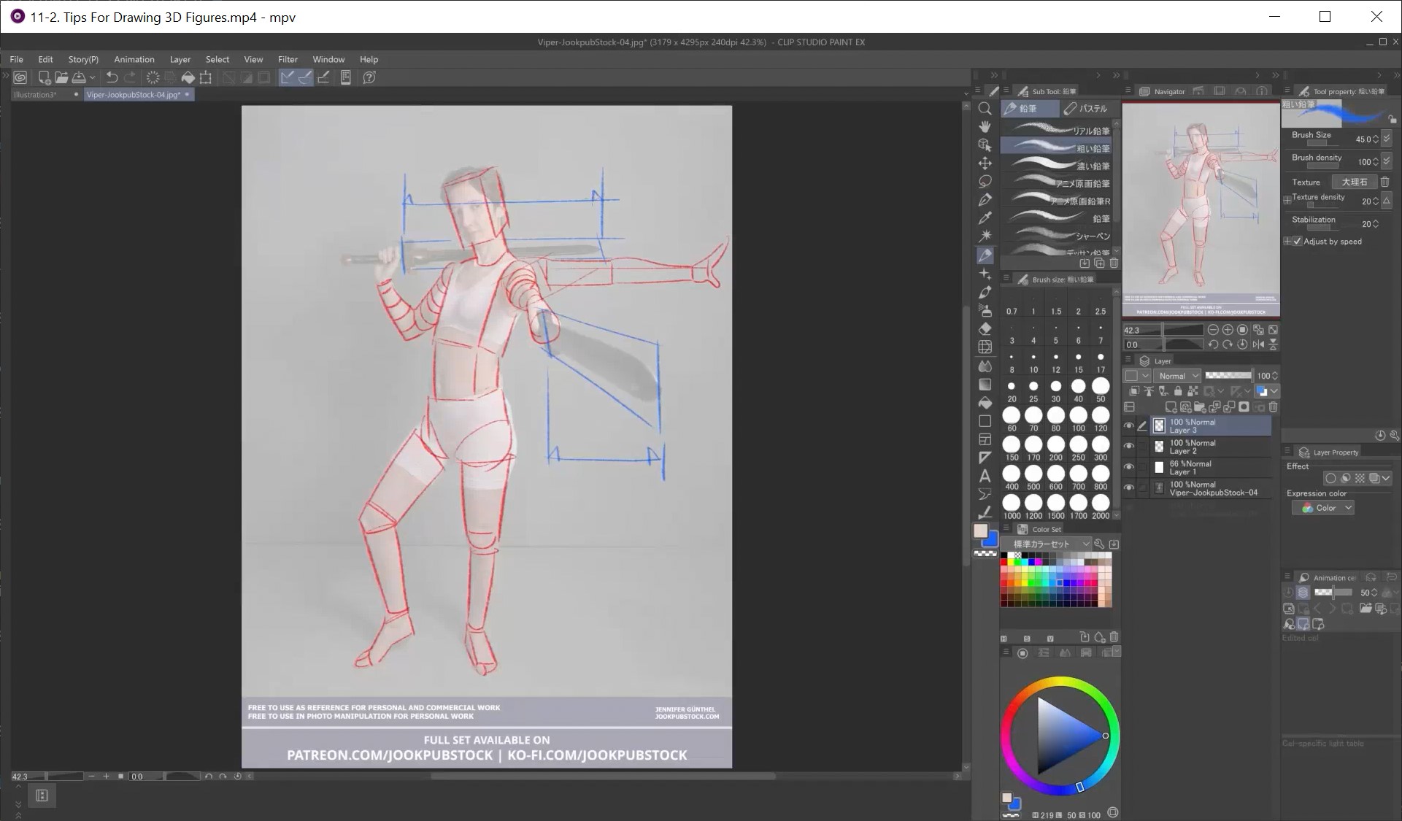Viewport: 1402px width, 821px height.
Task: Open Brush density dynamics dropdown button
Action: (1387, 161)
